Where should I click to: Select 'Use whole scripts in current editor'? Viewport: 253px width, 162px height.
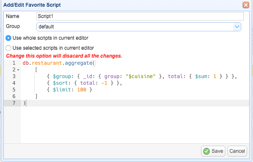coord(8,38)
